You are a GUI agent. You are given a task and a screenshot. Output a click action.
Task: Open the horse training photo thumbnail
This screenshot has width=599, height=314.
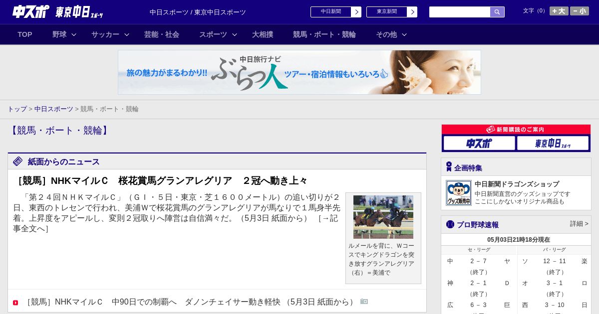pyautogui.click(x=383, y=217)
